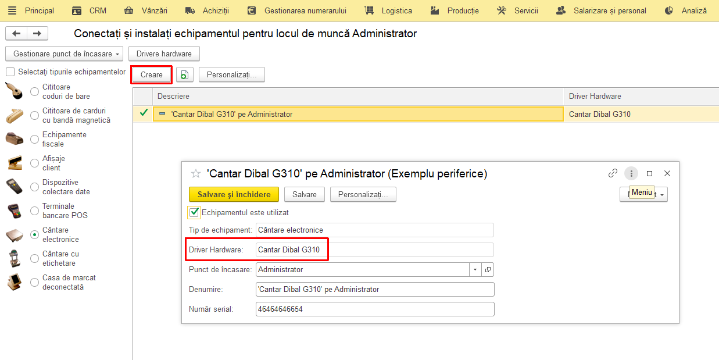The height and width of the screenshot is (360, 719).
Task: Click the Vânzări basket icon
Action: [x=129, y=10]
